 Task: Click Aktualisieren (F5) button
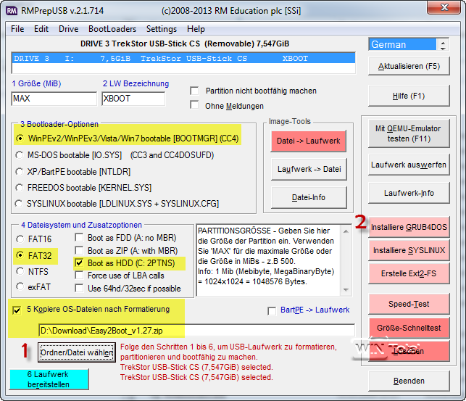coord(409,66)
